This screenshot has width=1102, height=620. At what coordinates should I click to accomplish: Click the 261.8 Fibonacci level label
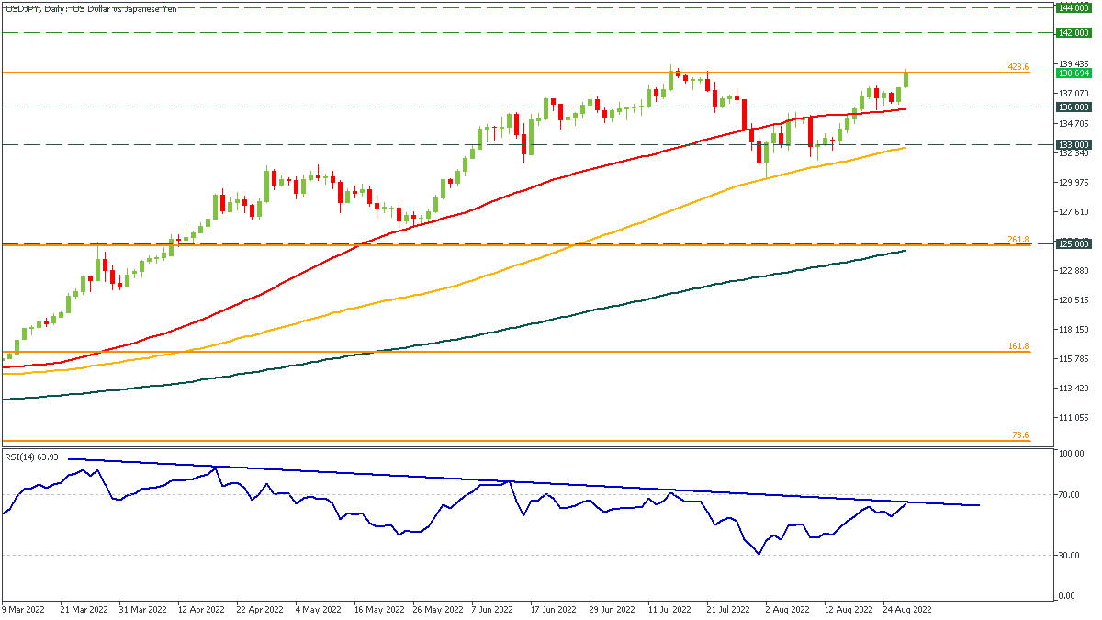(1018, 239)
